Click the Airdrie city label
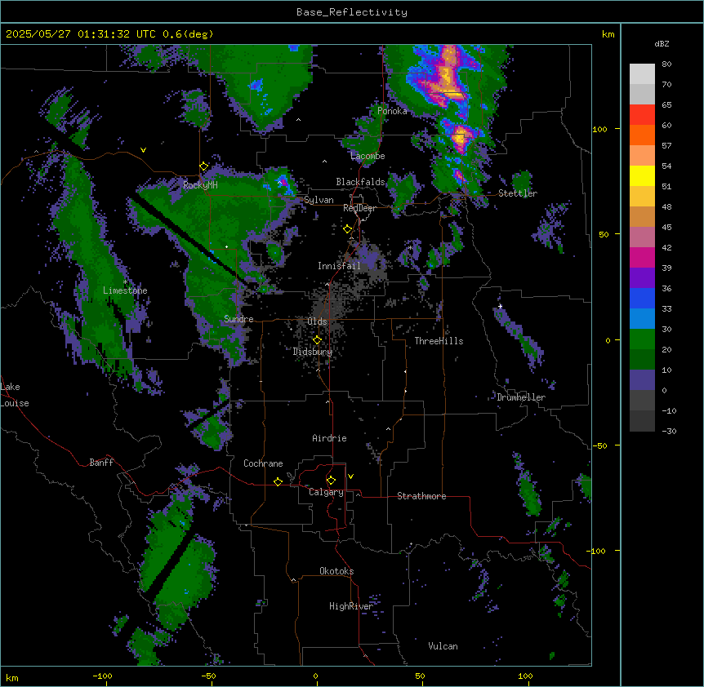 [330, 438]
